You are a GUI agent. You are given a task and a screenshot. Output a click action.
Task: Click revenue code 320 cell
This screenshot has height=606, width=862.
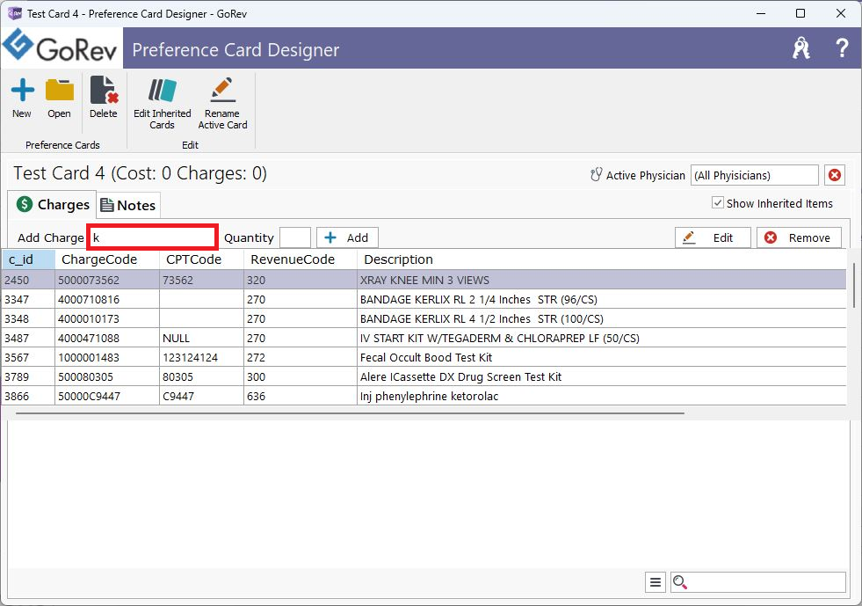coord(301,280)
